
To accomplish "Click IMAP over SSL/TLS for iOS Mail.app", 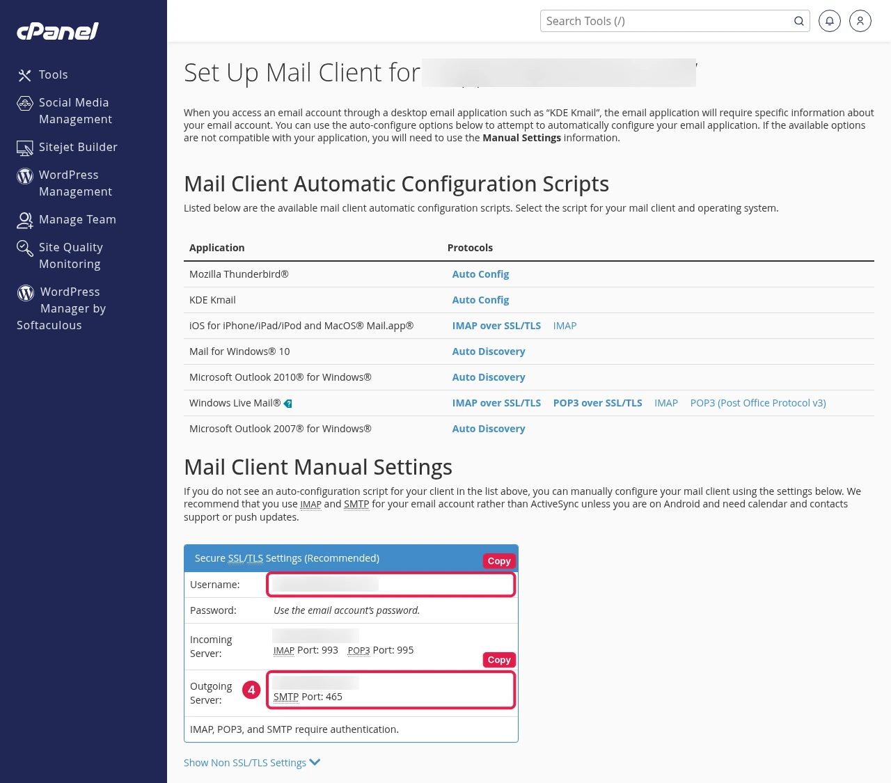I will point(496,326).
